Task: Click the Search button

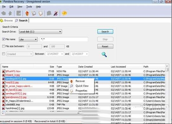Action: (105, 32)
